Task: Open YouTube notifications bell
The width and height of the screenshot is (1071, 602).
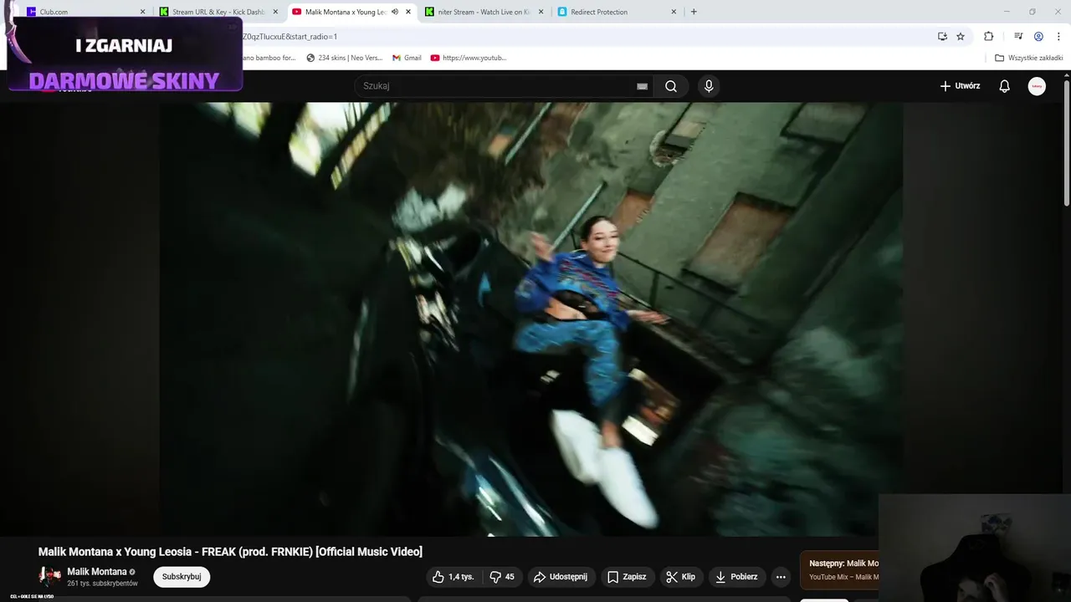Action: (1005, 86)
